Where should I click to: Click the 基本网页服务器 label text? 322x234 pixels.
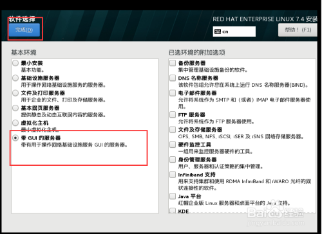point(40,108)
